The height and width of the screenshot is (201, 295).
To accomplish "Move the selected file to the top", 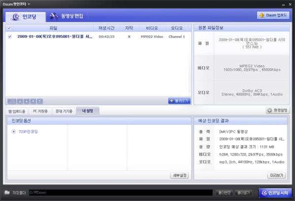I will [x=20, y=101].
